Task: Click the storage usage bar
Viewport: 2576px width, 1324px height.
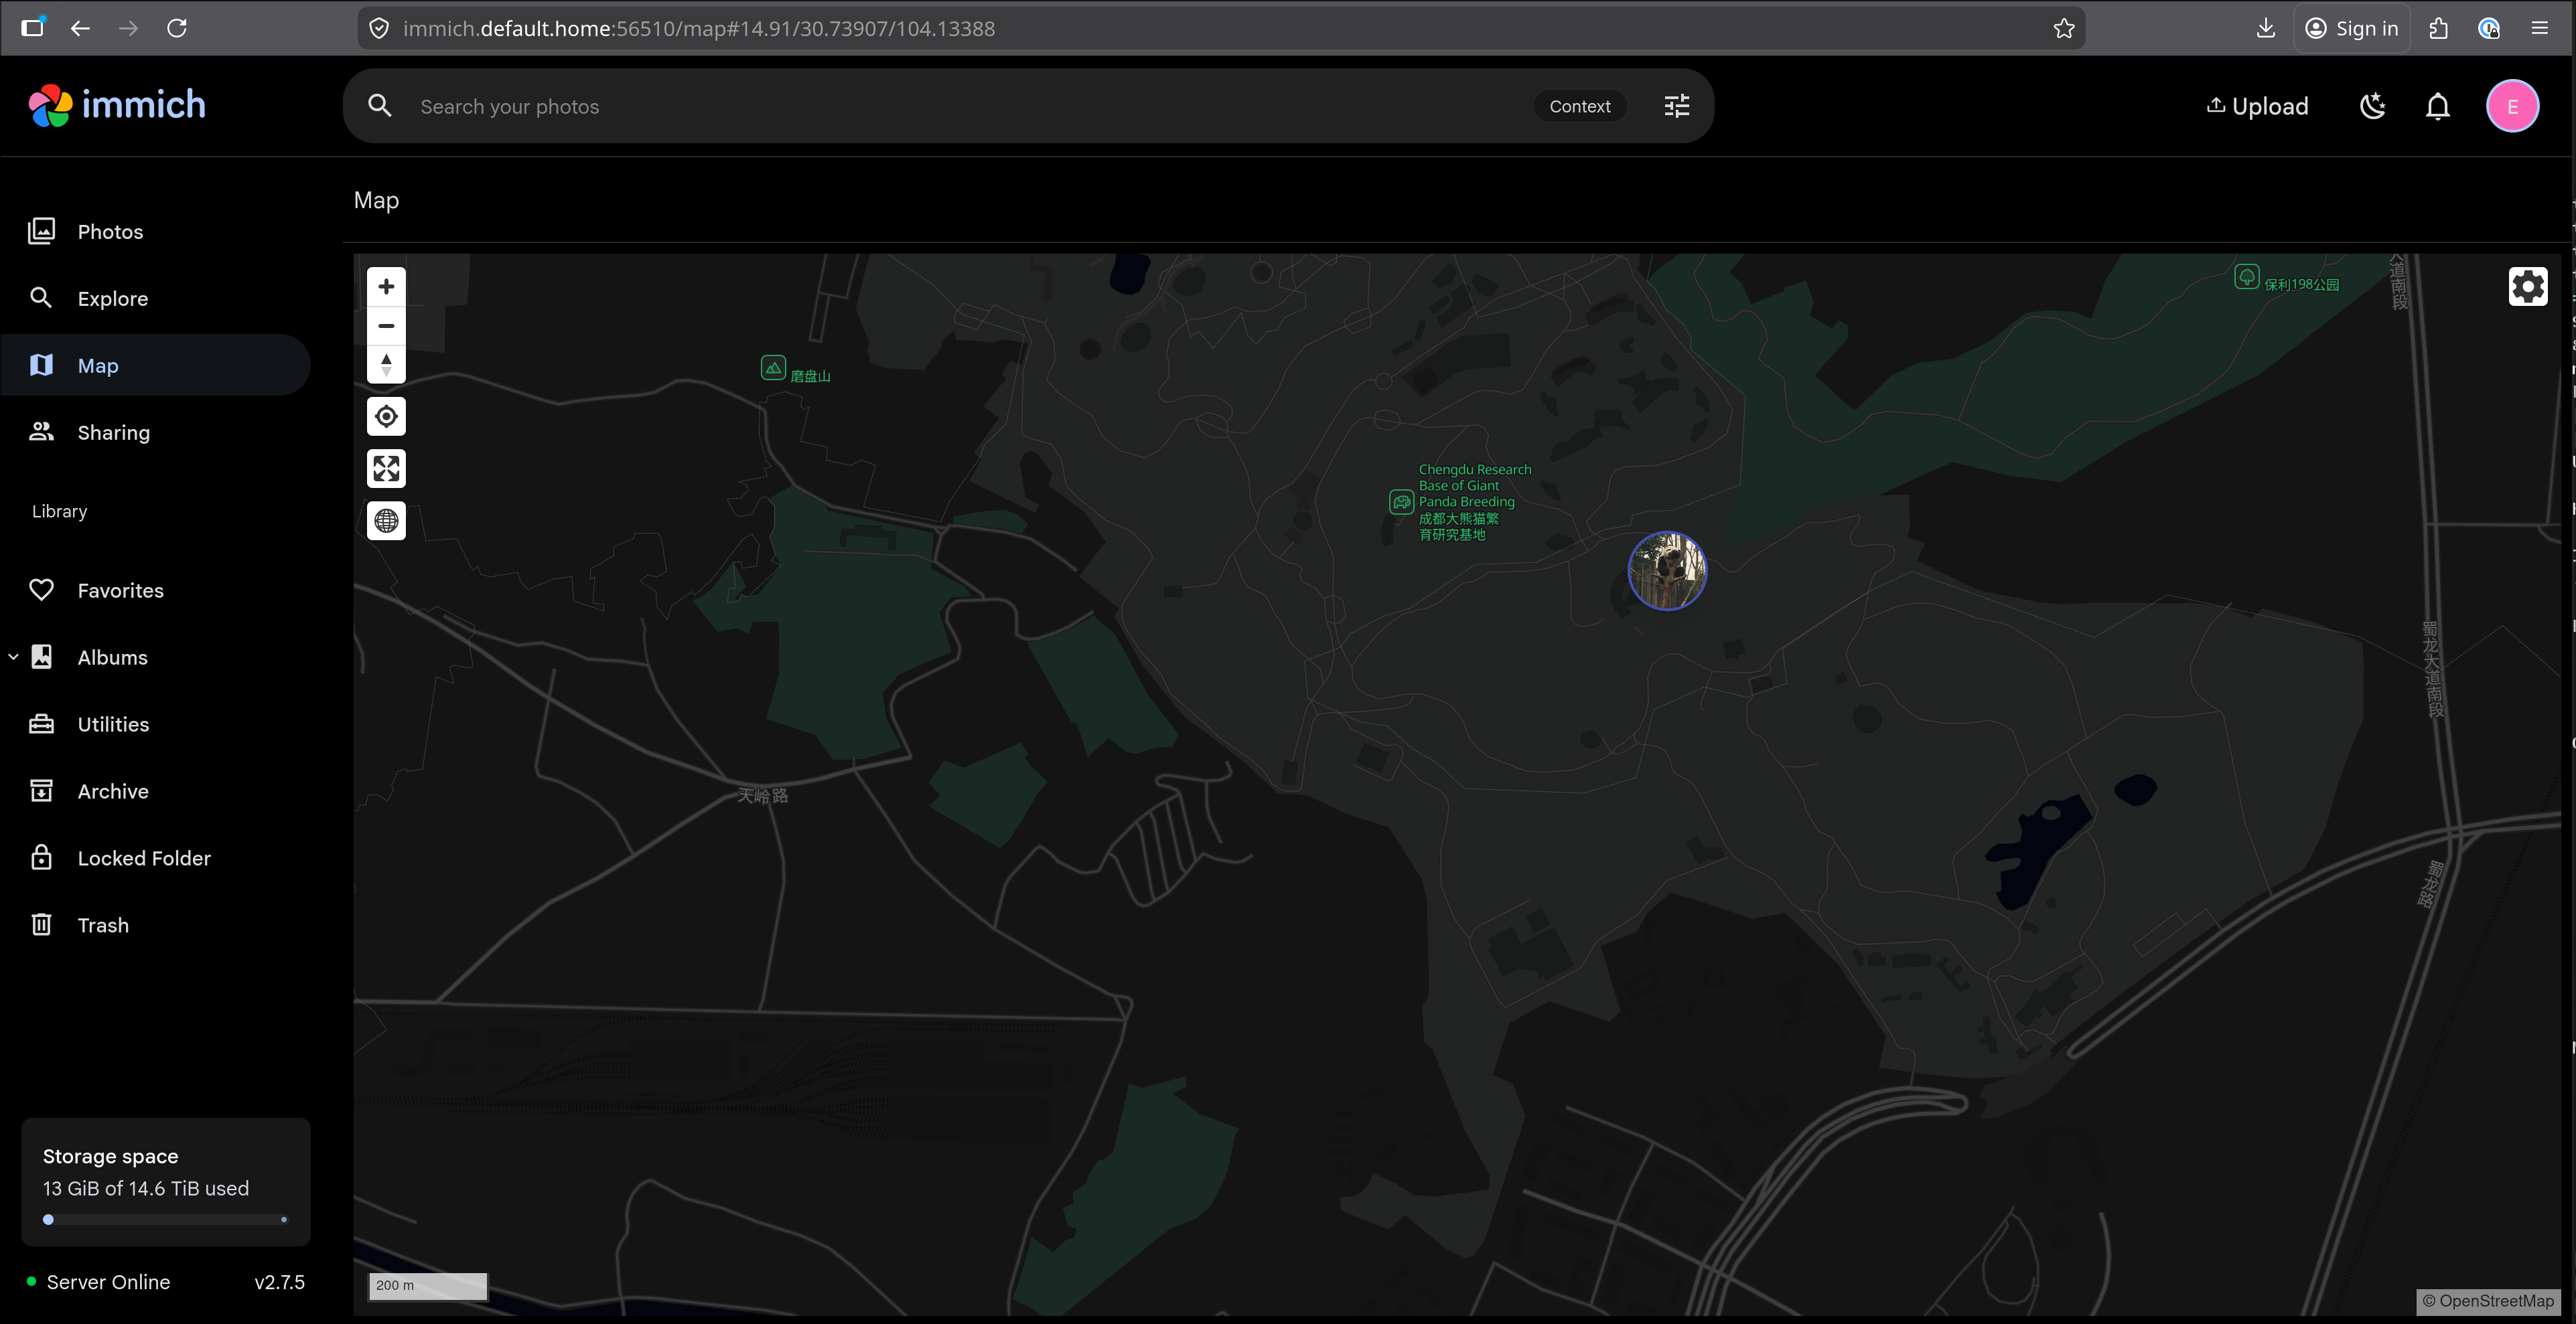Action: pos(166,1219)
